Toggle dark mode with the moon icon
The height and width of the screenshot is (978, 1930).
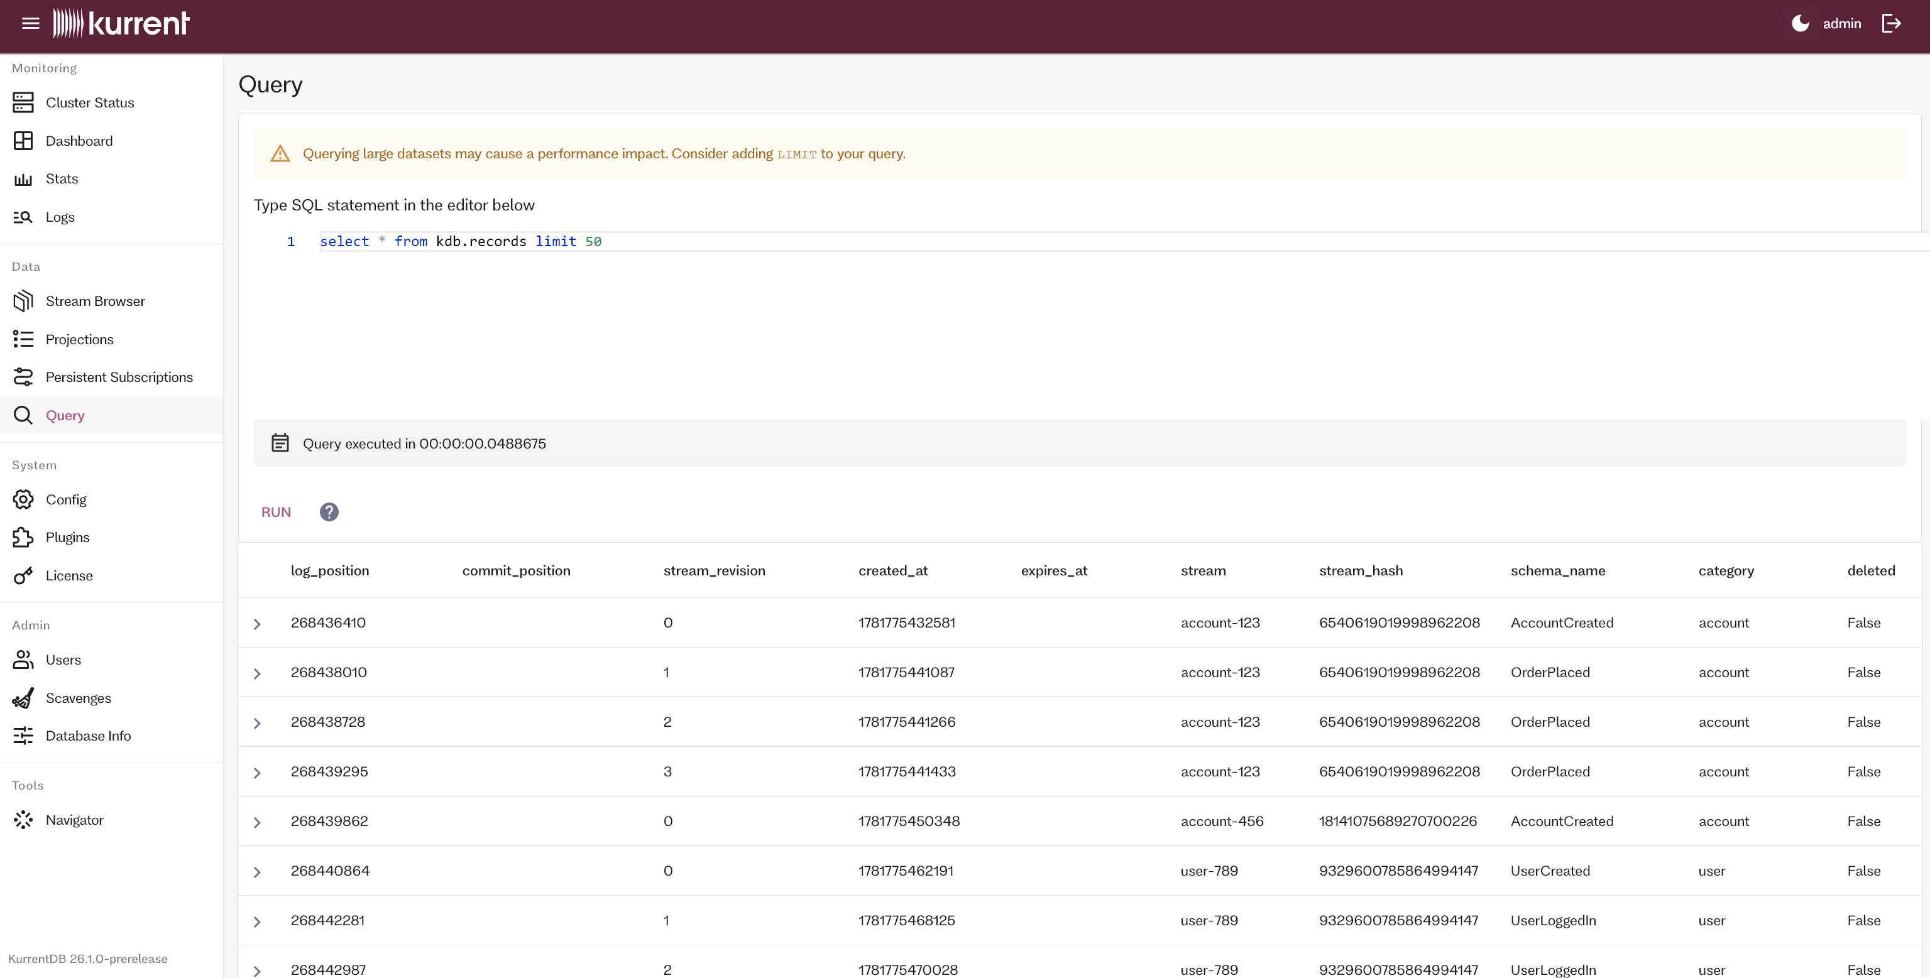tap(1800, 24)
